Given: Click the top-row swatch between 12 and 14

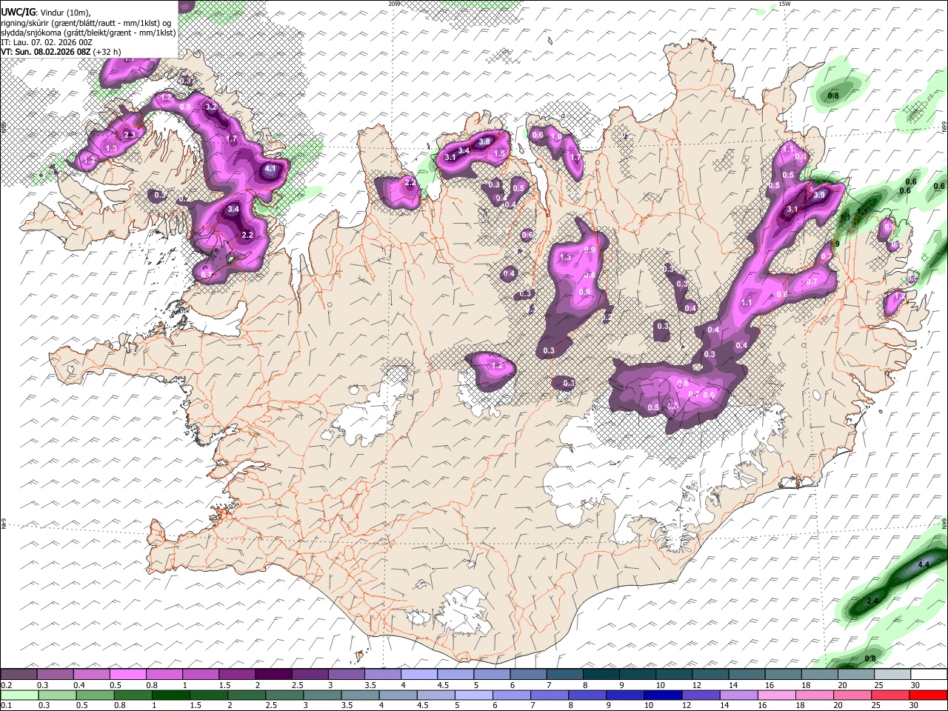Looking at the screenshot, I should [710, 675].
